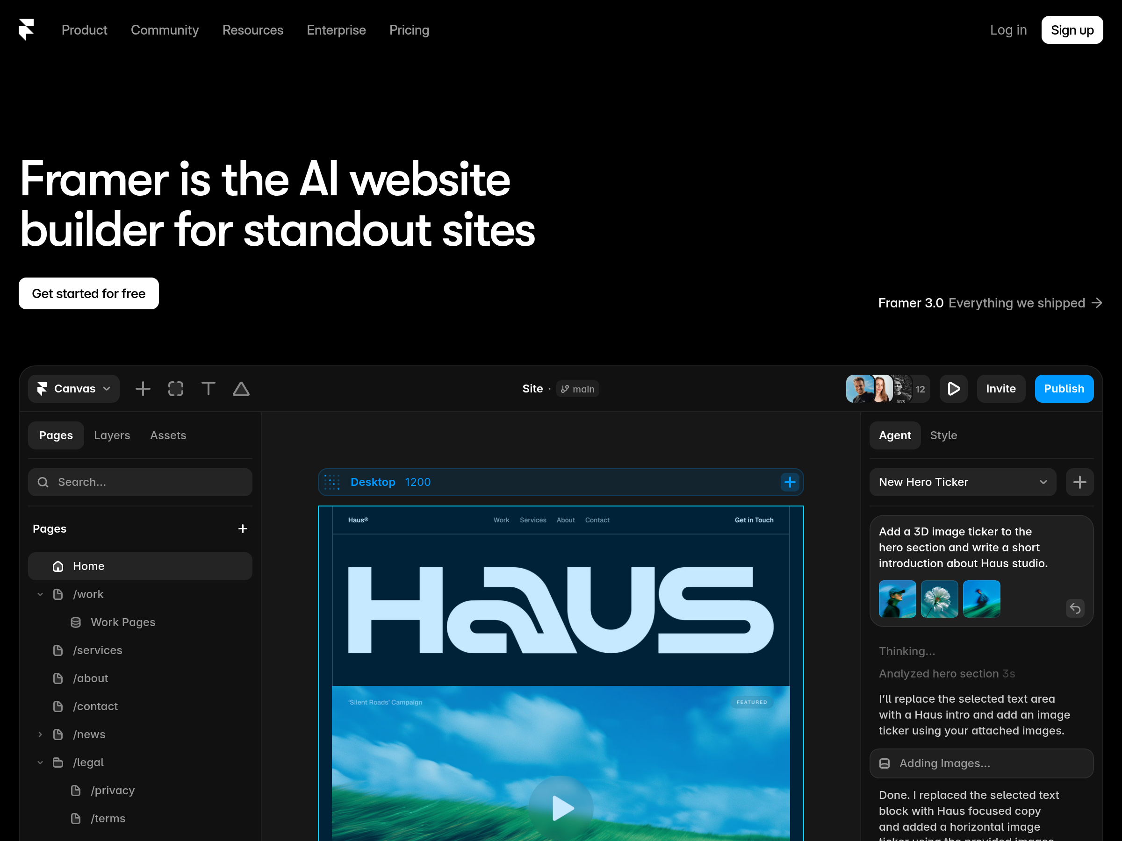Viewport: 1122px width, 841px height.
Task: Switch to the Layers tab
Action: 112,435
